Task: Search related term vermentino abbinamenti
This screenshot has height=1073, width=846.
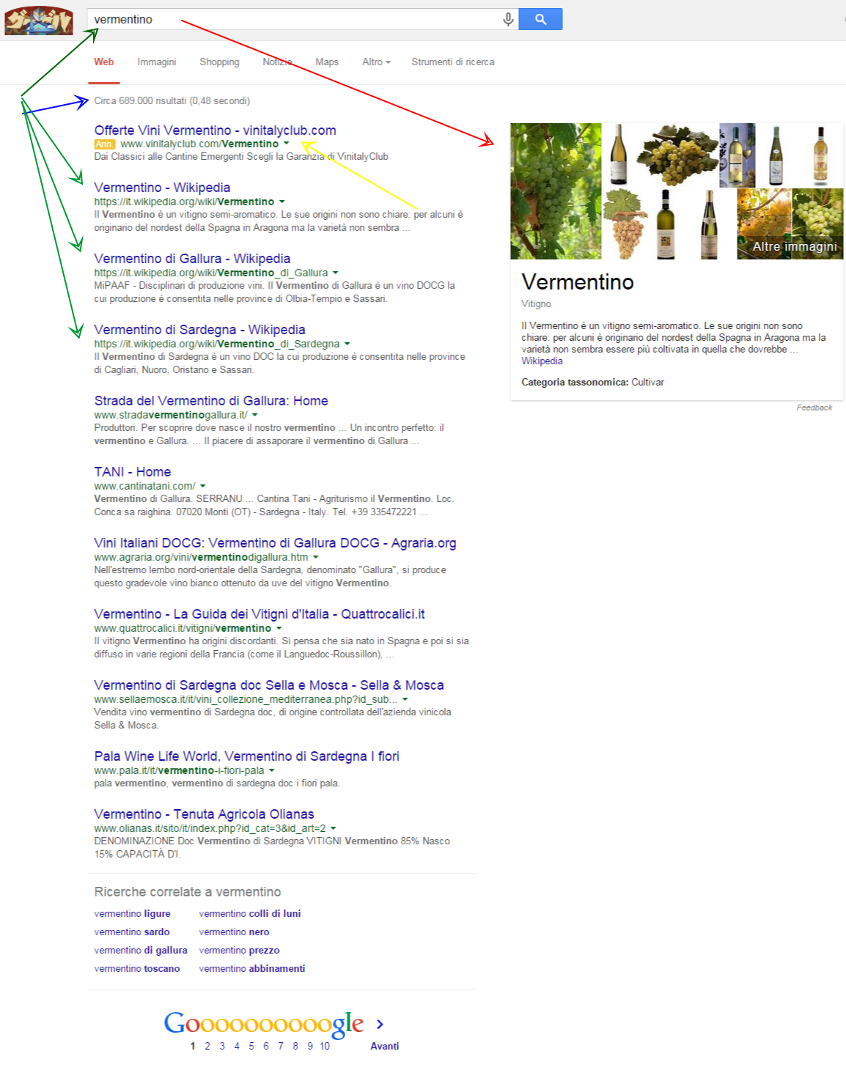Action: click(x=252, y=968)
